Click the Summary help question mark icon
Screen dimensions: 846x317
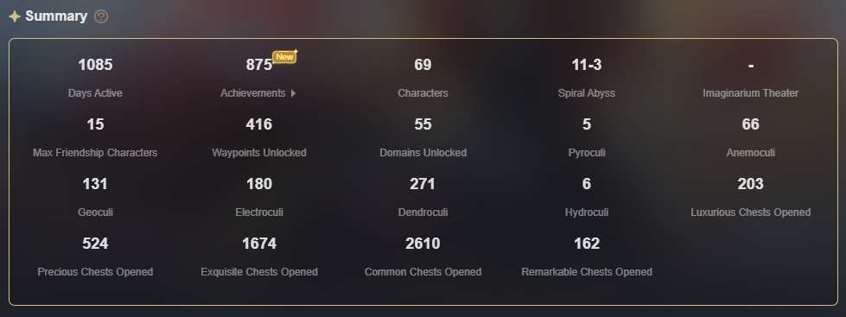(101, 16)
